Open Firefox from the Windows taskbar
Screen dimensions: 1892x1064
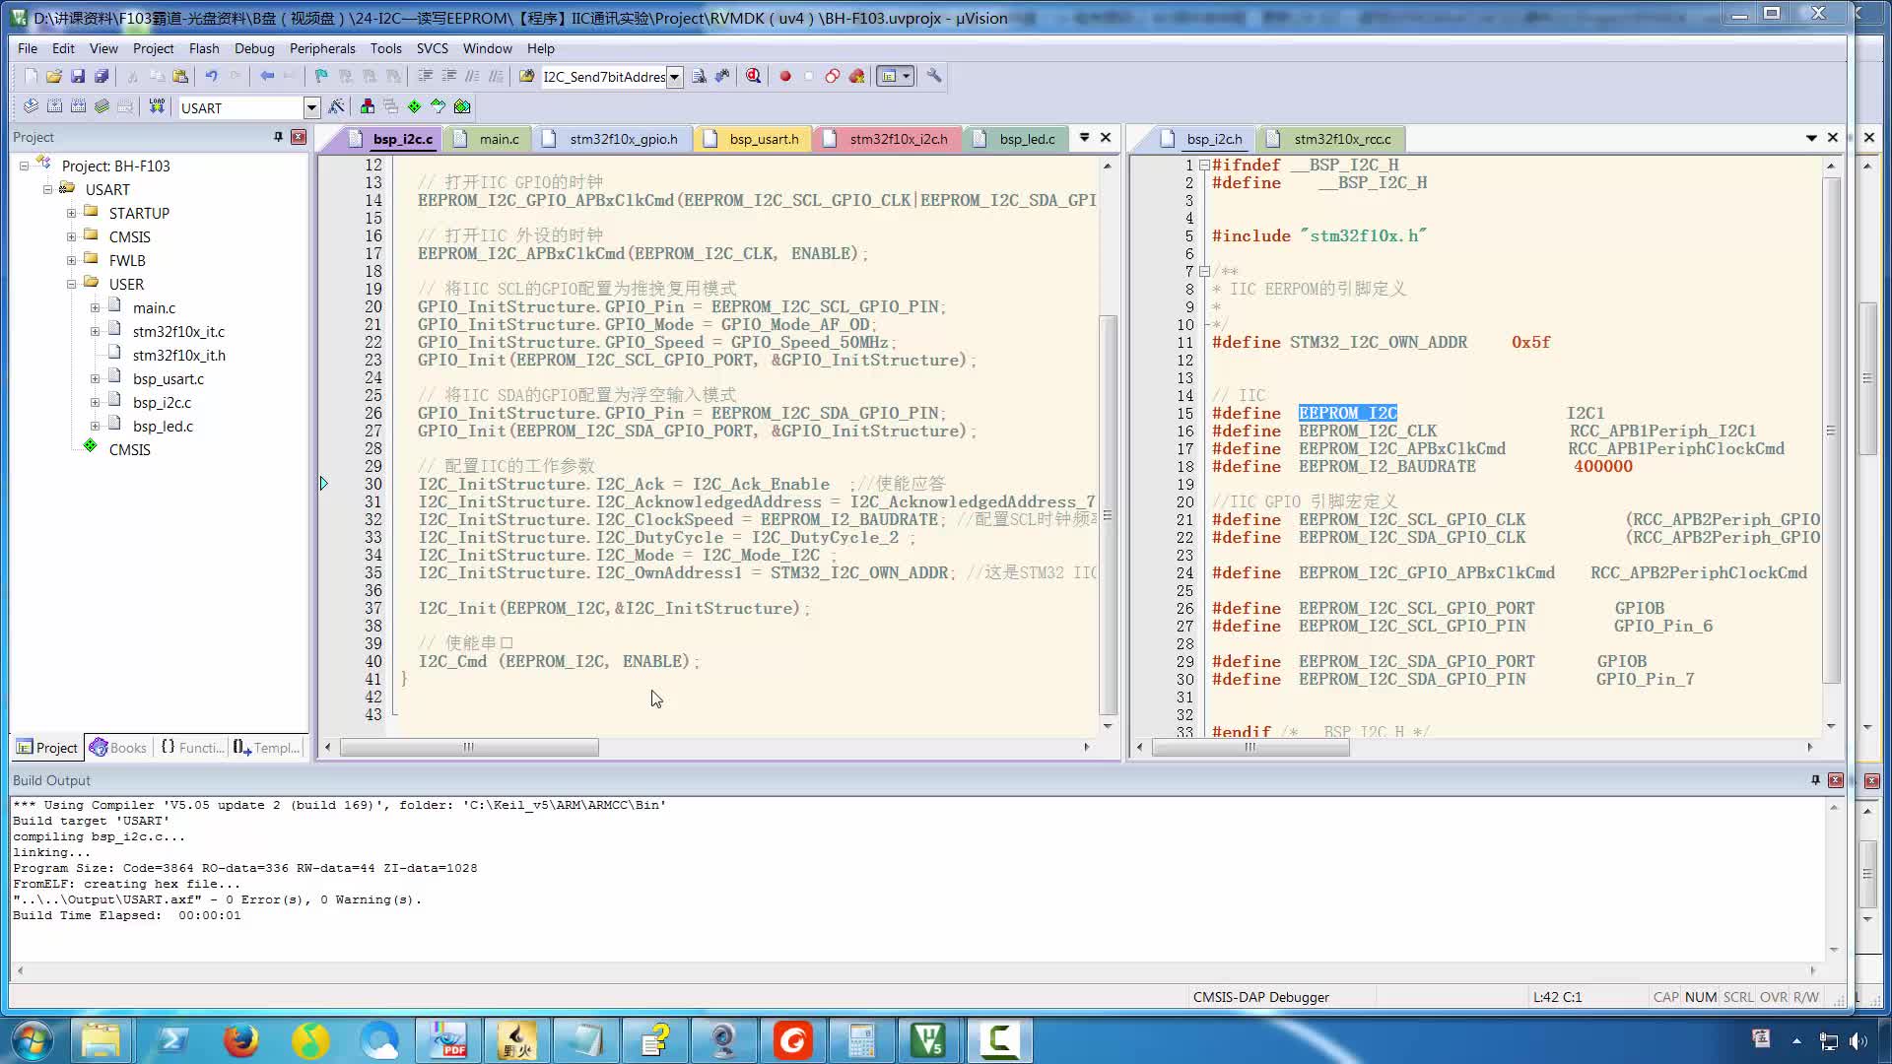pyautogui.click(x=240, y=1040)
